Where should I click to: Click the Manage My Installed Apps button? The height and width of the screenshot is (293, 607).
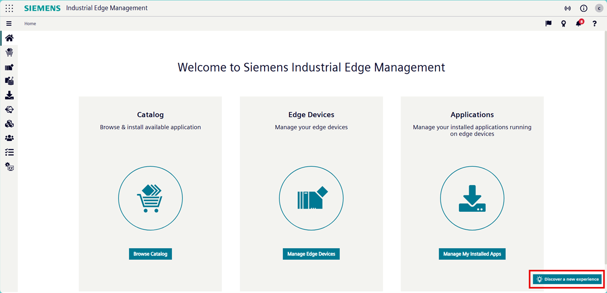(x=472, y=254)
